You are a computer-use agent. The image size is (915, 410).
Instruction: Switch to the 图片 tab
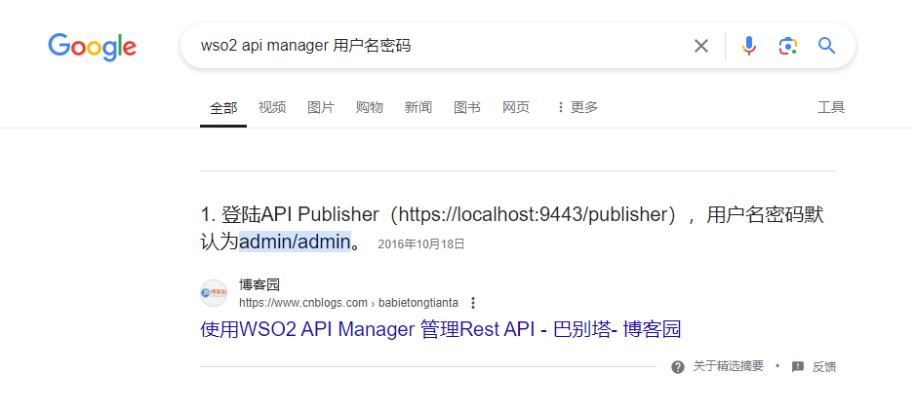[x=321, y=107]
